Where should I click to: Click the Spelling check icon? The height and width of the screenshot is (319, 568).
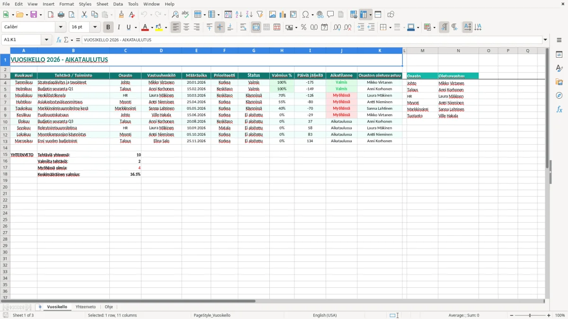(x=186, y=15)
